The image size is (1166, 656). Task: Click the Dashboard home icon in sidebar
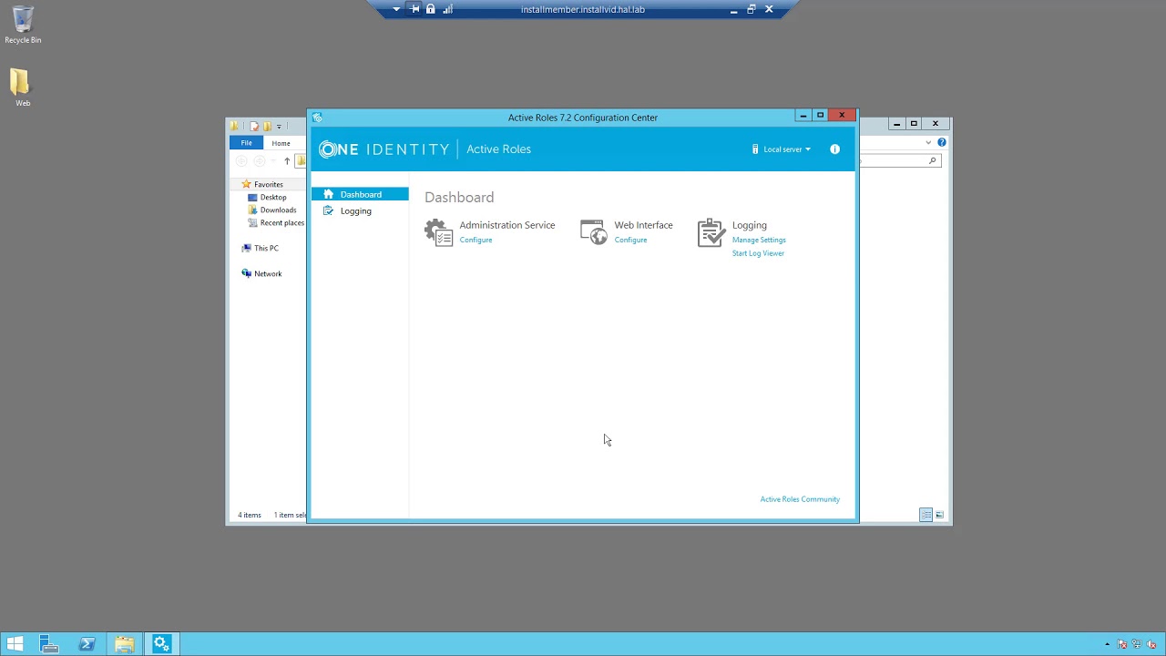tap(329, 194)
